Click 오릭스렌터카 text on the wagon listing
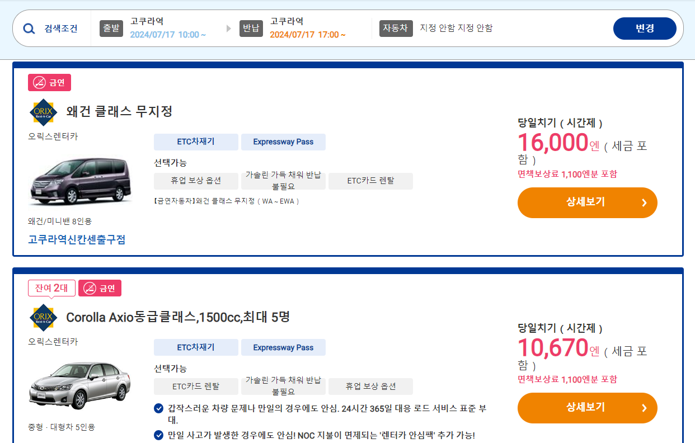Screen dimensions: 695x443 [53, 136]
